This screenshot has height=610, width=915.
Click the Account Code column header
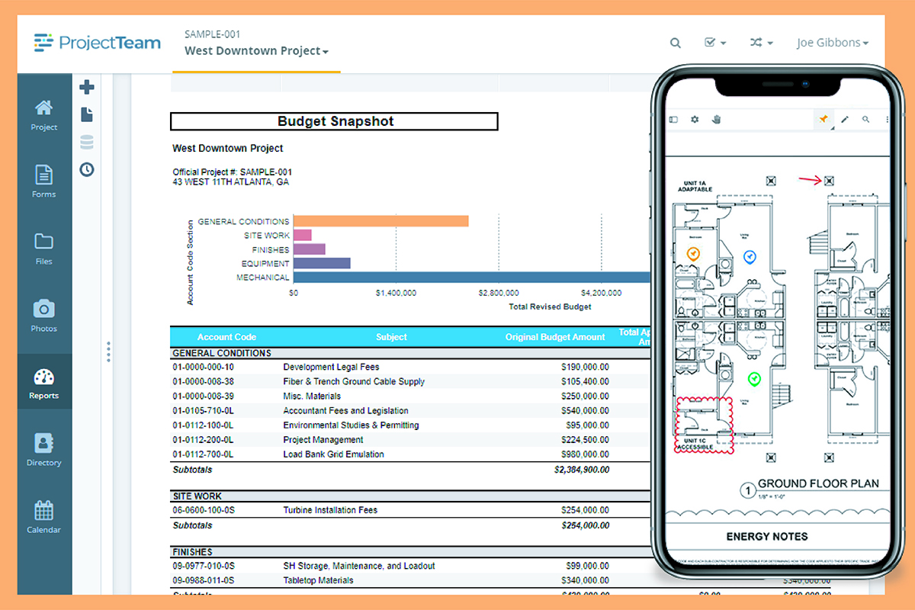coord(226,337)
